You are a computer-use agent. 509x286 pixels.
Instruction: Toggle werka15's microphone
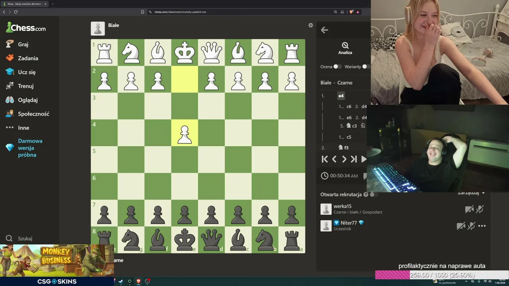pyautogui.click(x=480, y=209)
